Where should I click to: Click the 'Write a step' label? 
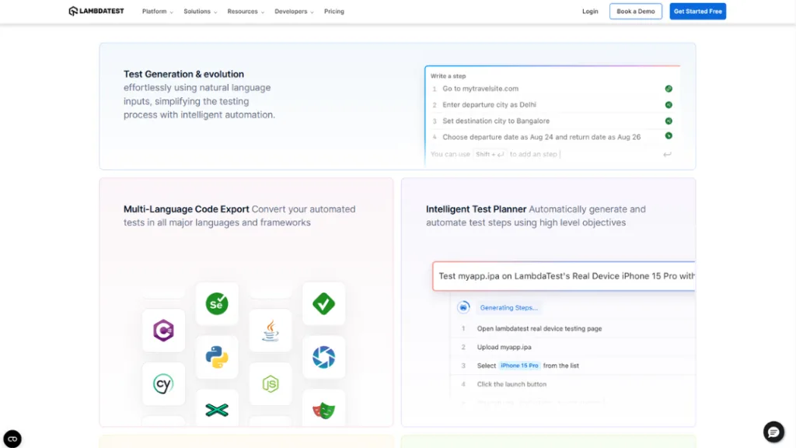coord(449,76)
